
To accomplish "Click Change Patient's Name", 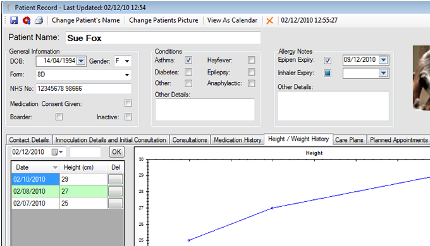I will coord(85,20).
